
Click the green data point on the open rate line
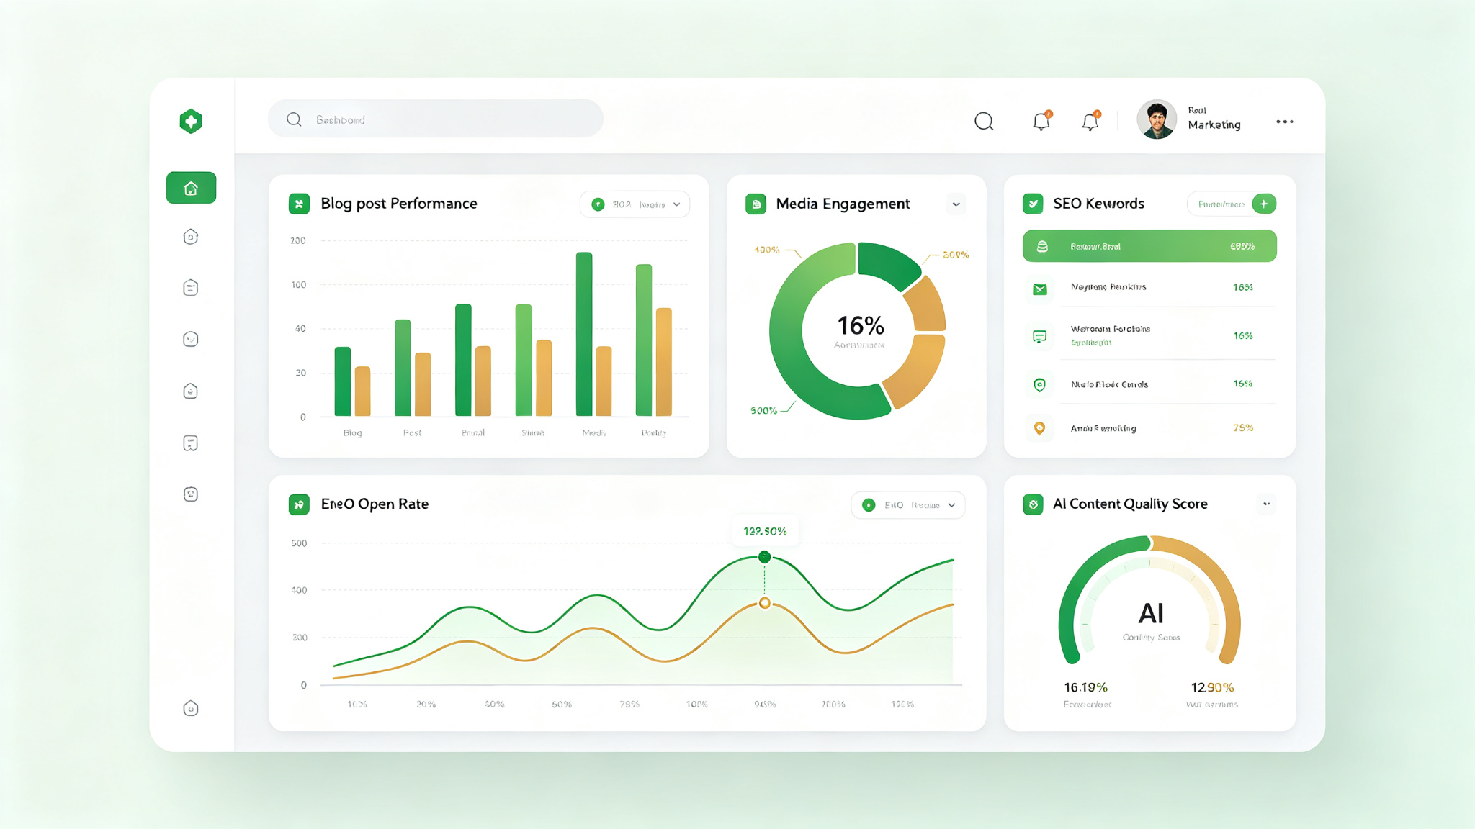(x=765, y=557)
